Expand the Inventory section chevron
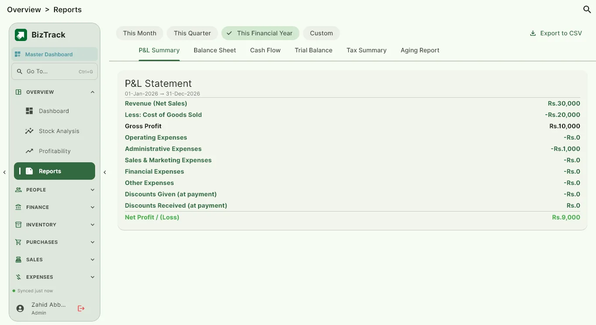Viewport: 596px width, 325px height. coord(92,225)
